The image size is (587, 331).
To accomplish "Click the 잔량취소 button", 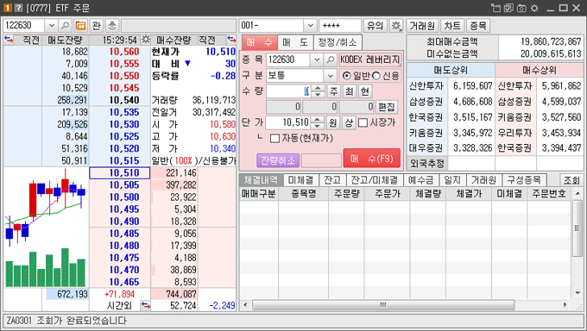I will click(x=278, y=160).
